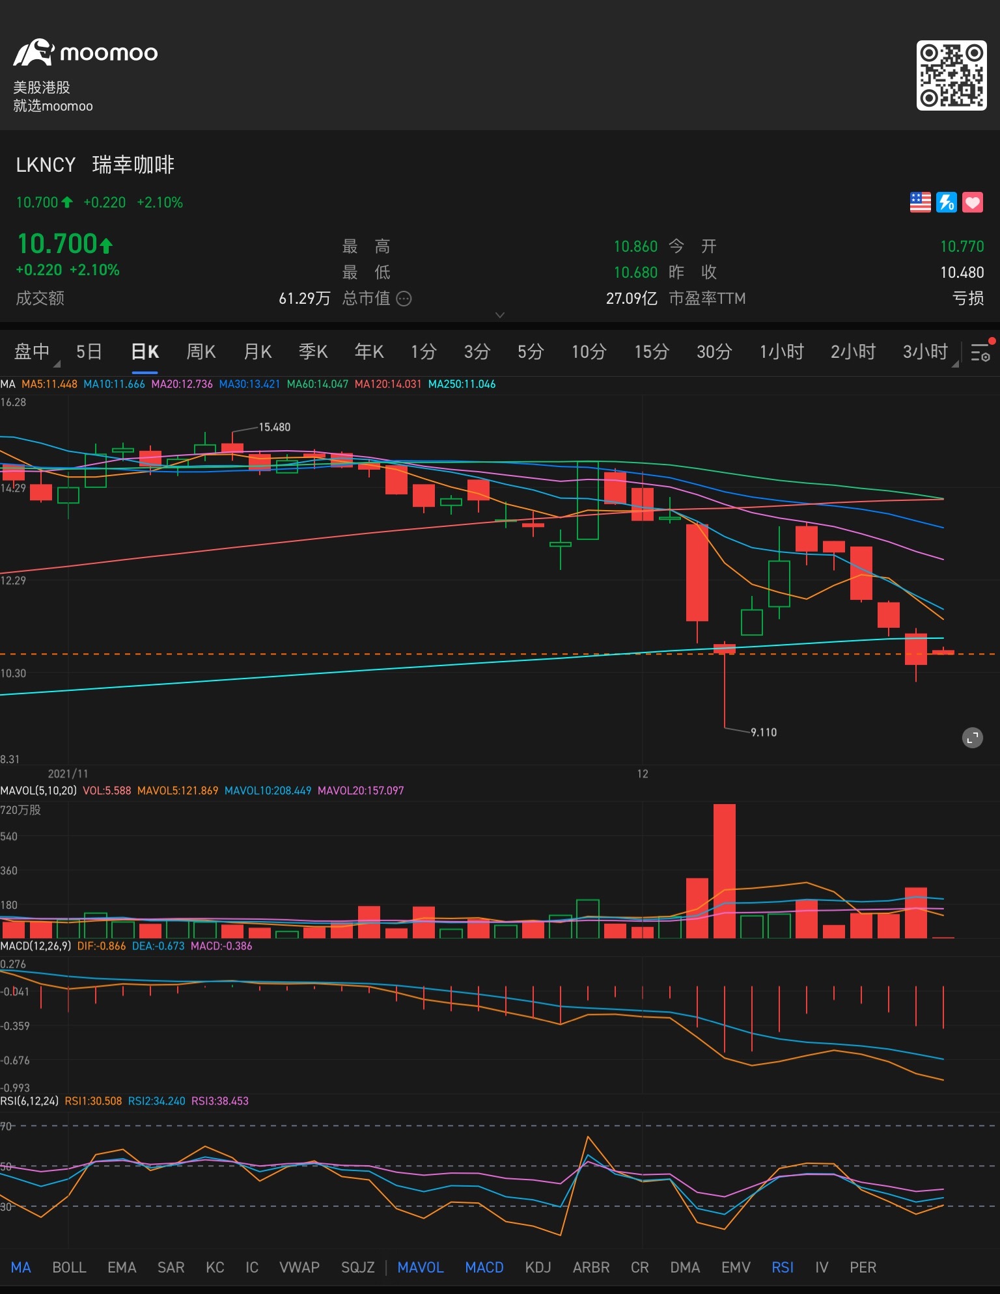Tap the 9.110 low price label
This screenshot has height=1294, width=1000.
764,732
